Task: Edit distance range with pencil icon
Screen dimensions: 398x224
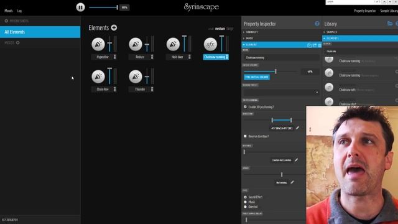Action: tap(296, 160)
